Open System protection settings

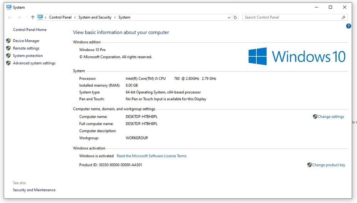(27, 56)
